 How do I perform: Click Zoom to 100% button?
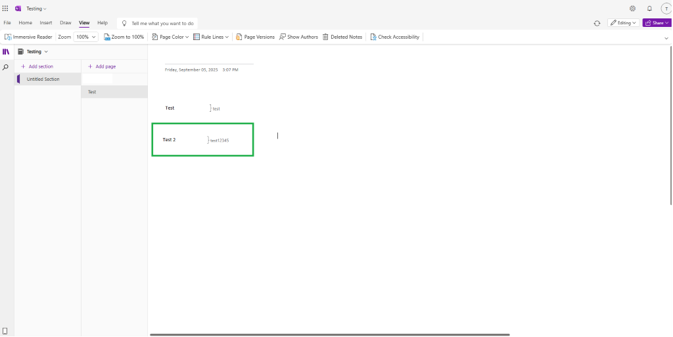coord(124,37)
